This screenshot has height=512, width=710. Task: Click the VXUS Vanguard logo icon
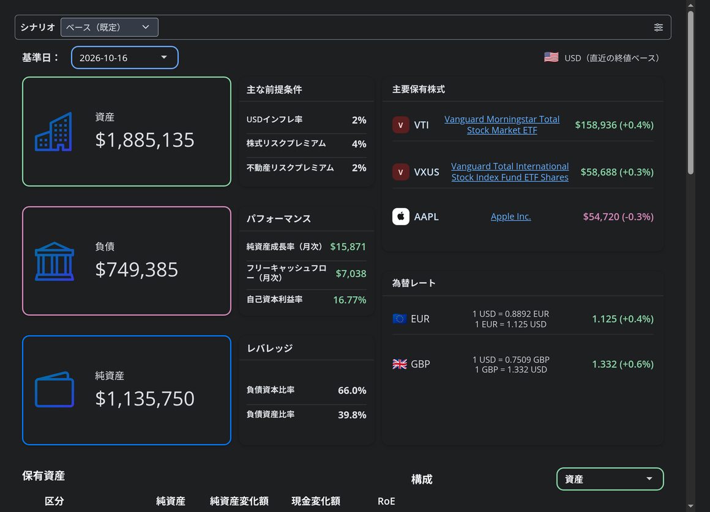coord(400,172)
